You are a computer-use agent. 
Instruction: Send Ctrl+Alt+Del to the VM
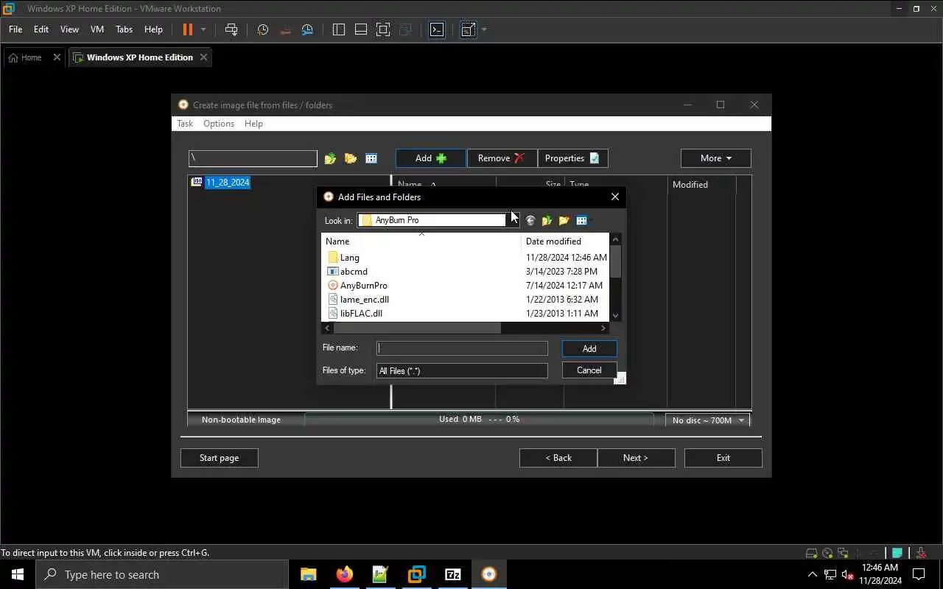pos(231,29)
